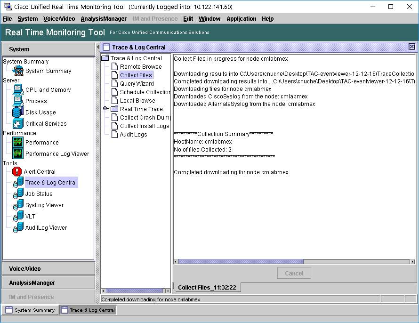Maximize the Real Time Monitoring Tool window
The image size is (419, 323).
(391, 7)
